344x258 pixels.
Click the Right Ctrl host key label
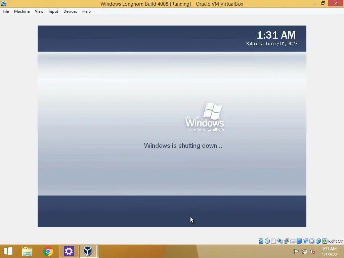[x=336, y=241]
